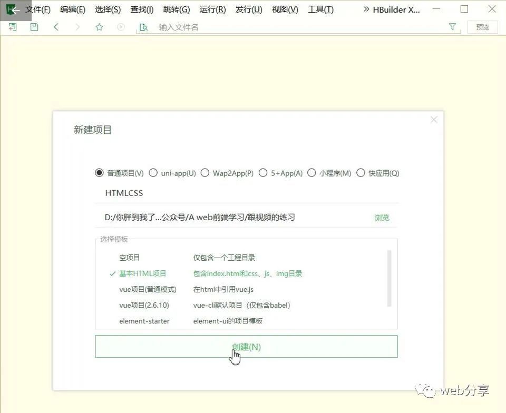Minimize the HBuilder X window

click(436, 9)
